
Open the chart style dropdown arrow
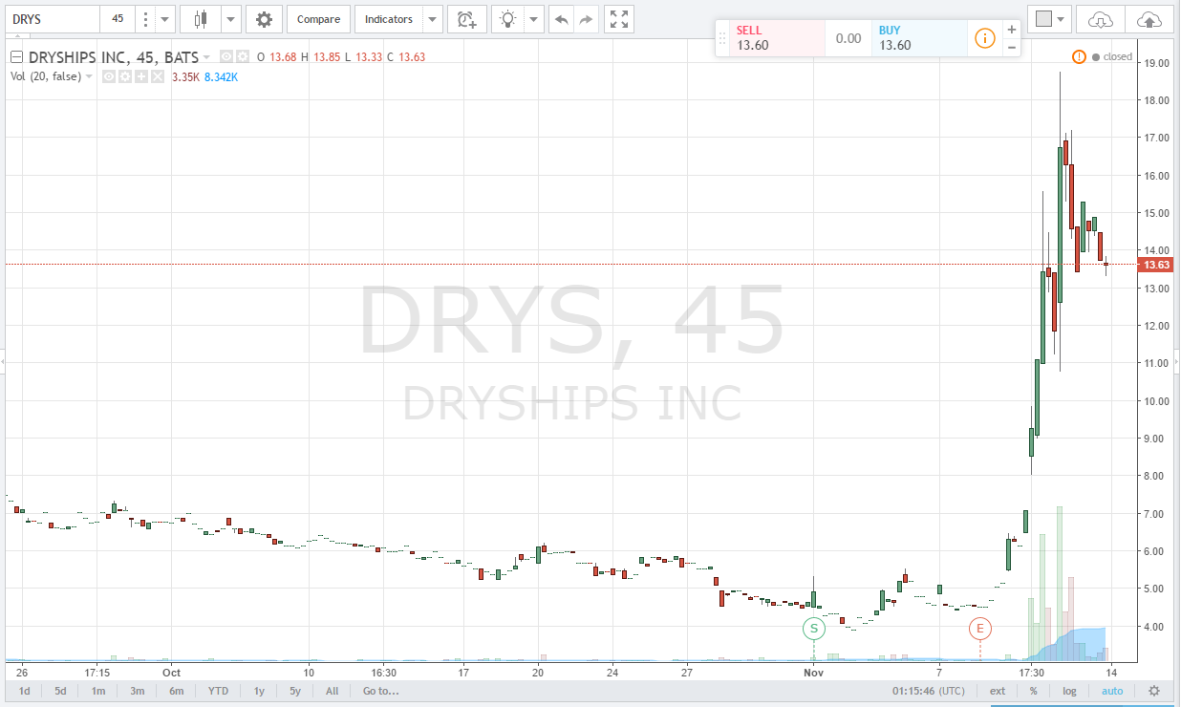[x=229, y=19]
